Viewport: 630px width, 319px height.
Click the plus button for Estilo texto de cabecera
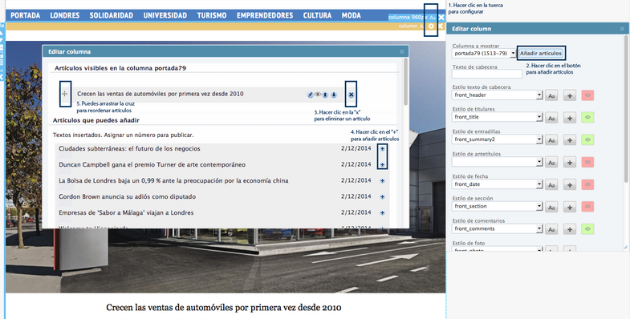coord(569,95)
